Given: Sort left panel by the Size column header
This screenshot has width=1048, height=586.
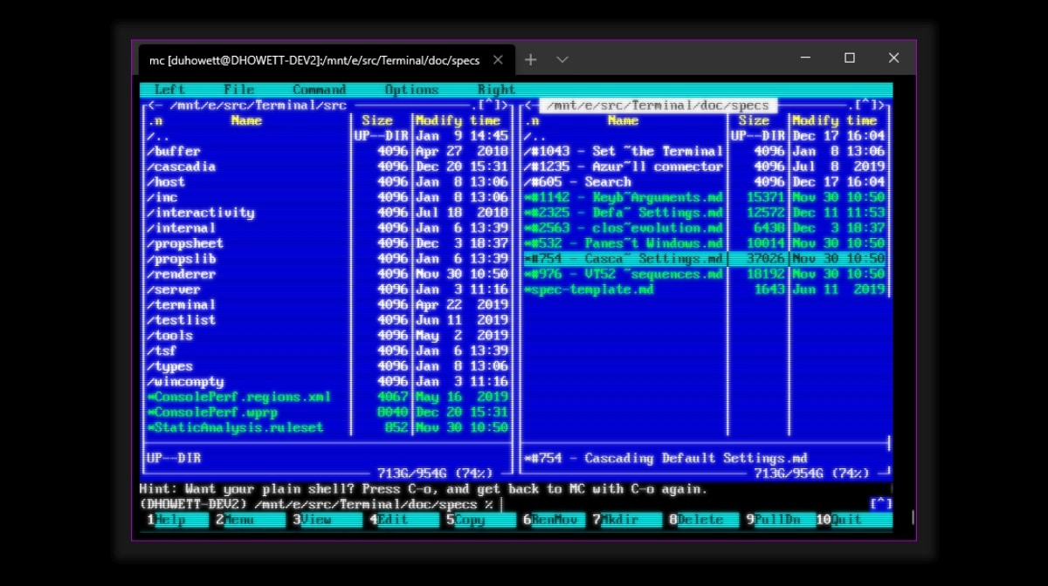Looking at the screenshot, I should 378,120.
